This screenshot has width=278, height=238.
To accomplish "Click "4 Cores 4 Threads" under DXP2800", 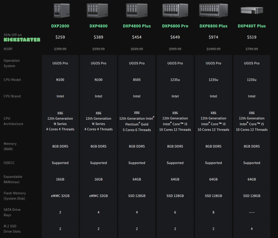I will point(60,129).
